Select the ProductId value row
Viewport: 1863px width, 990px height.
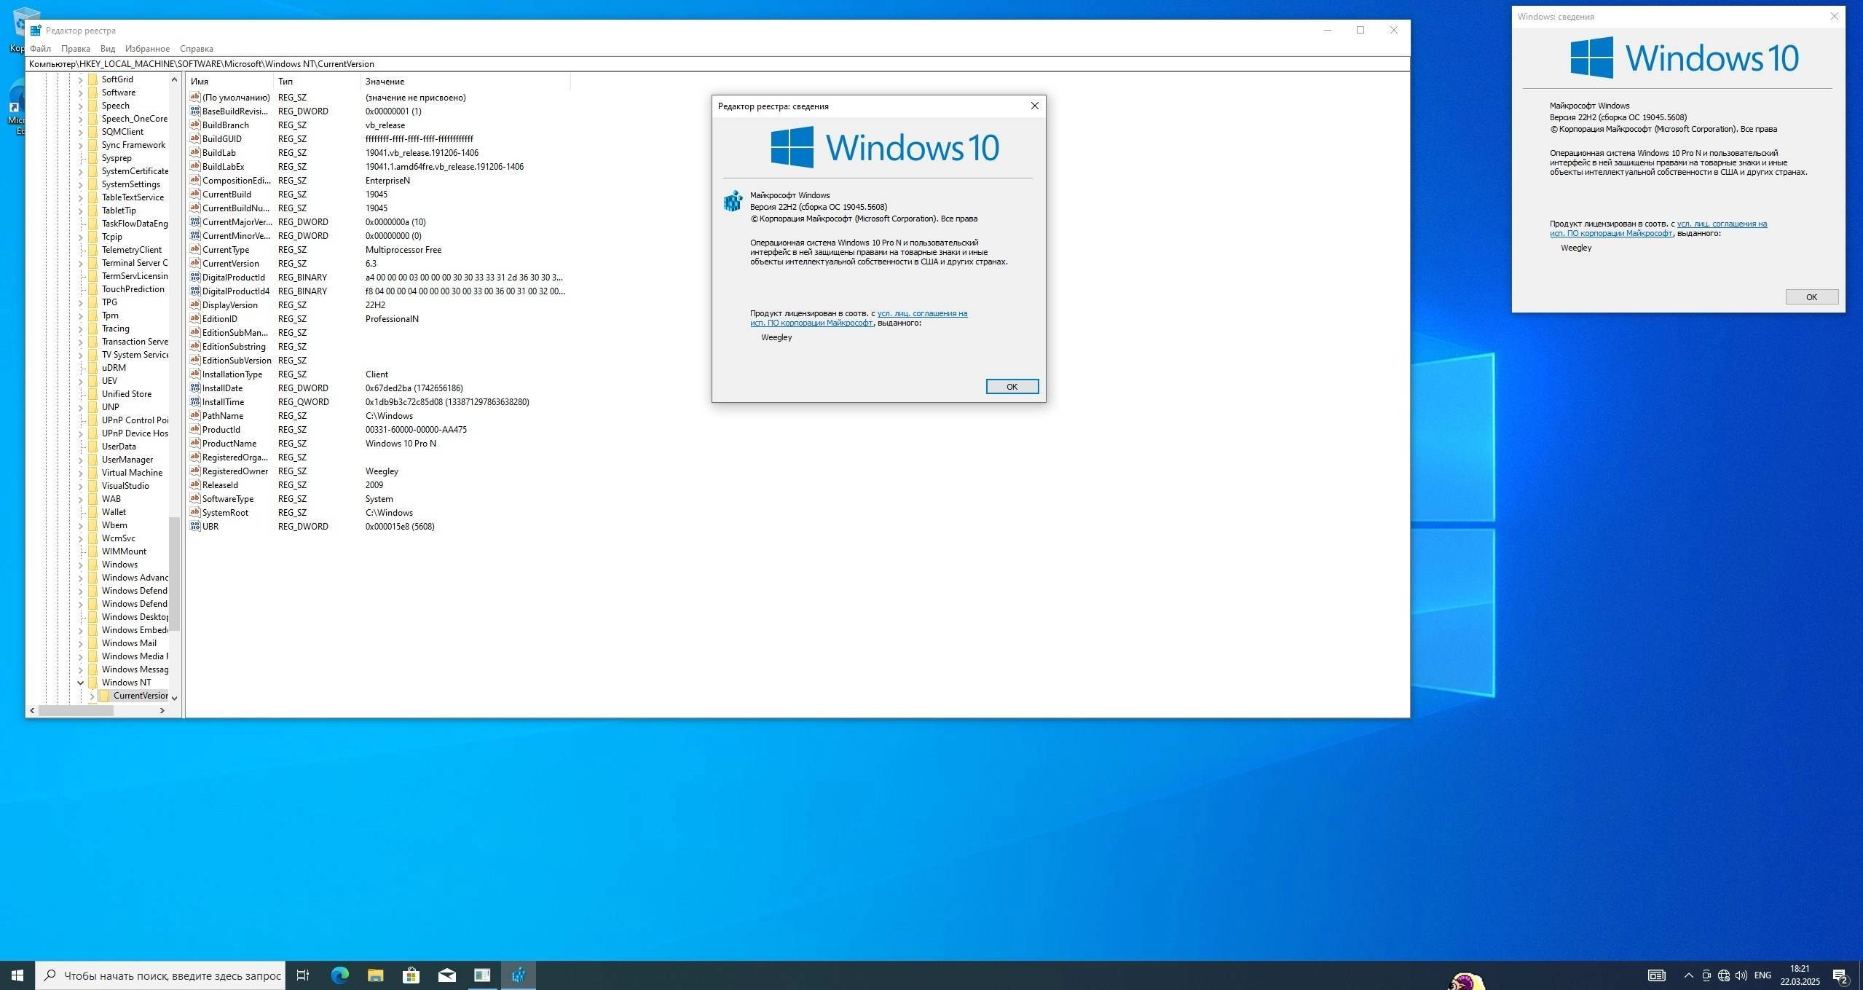click(x=377, y=429)
